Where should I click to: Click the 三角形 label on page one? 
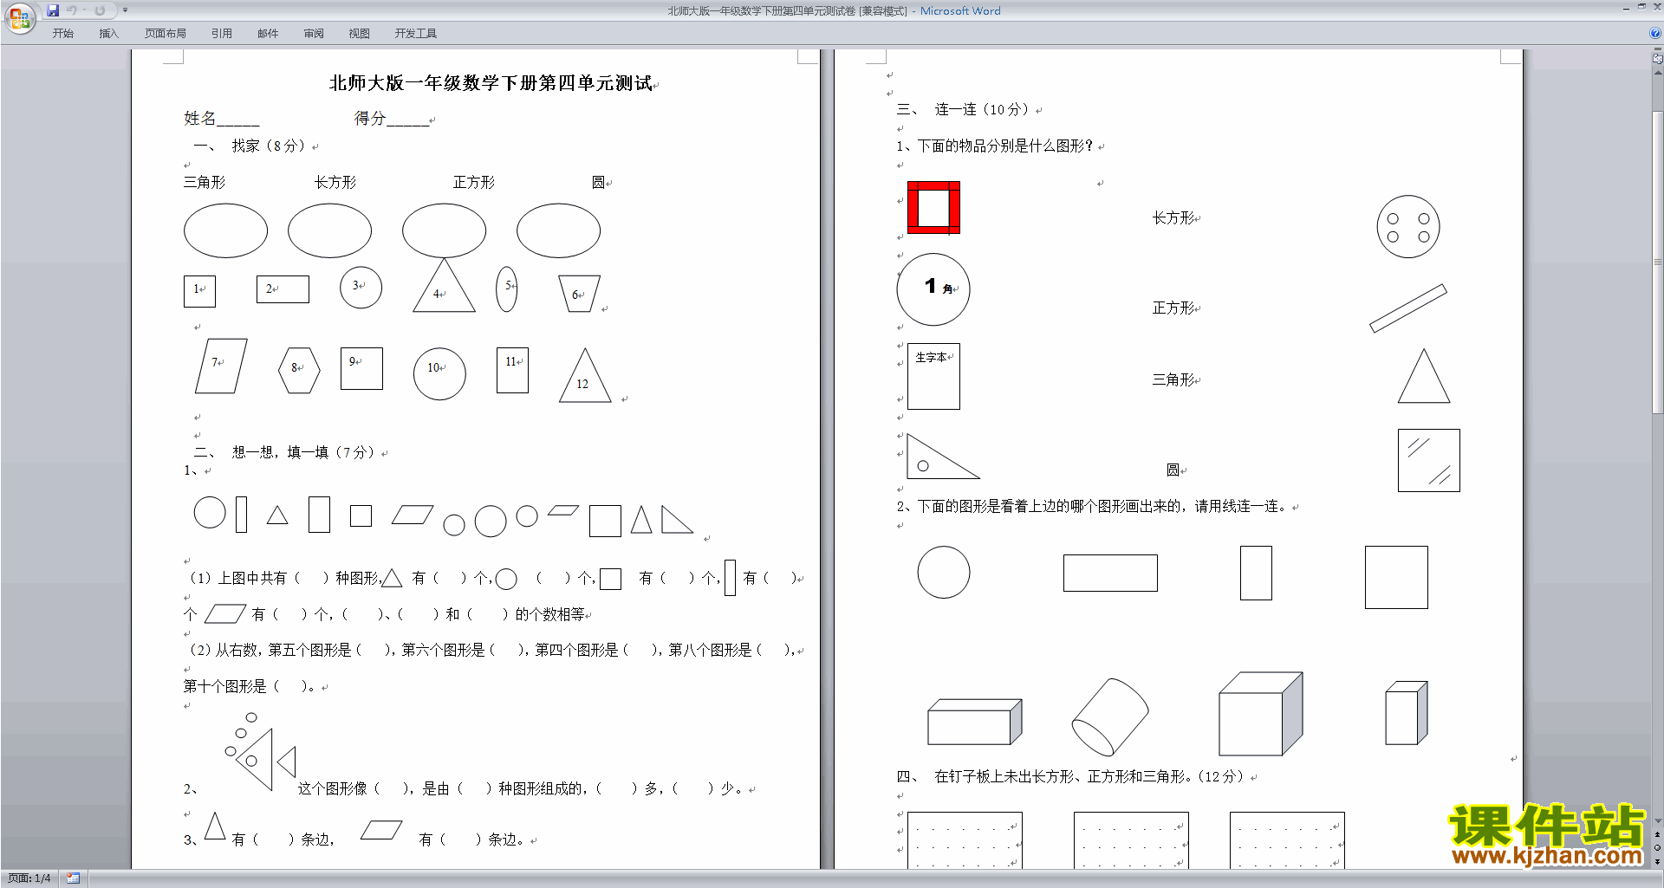pyautogui.click(x=205, y=182)
